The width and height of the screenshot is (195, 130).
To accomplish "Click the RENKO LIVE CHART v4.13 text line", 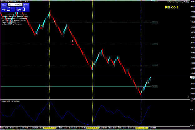I will pyautogui.click(x=15, y=17).
